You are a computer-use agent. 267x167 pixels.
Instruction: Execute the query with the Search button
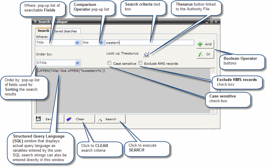(111, 119)
